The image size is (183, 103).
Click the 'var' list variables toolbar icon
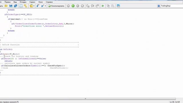click(x=38, y=6)
